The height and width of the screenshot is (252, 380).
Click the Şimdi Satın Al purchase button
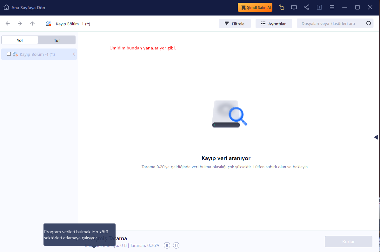[x=255, y=8]
